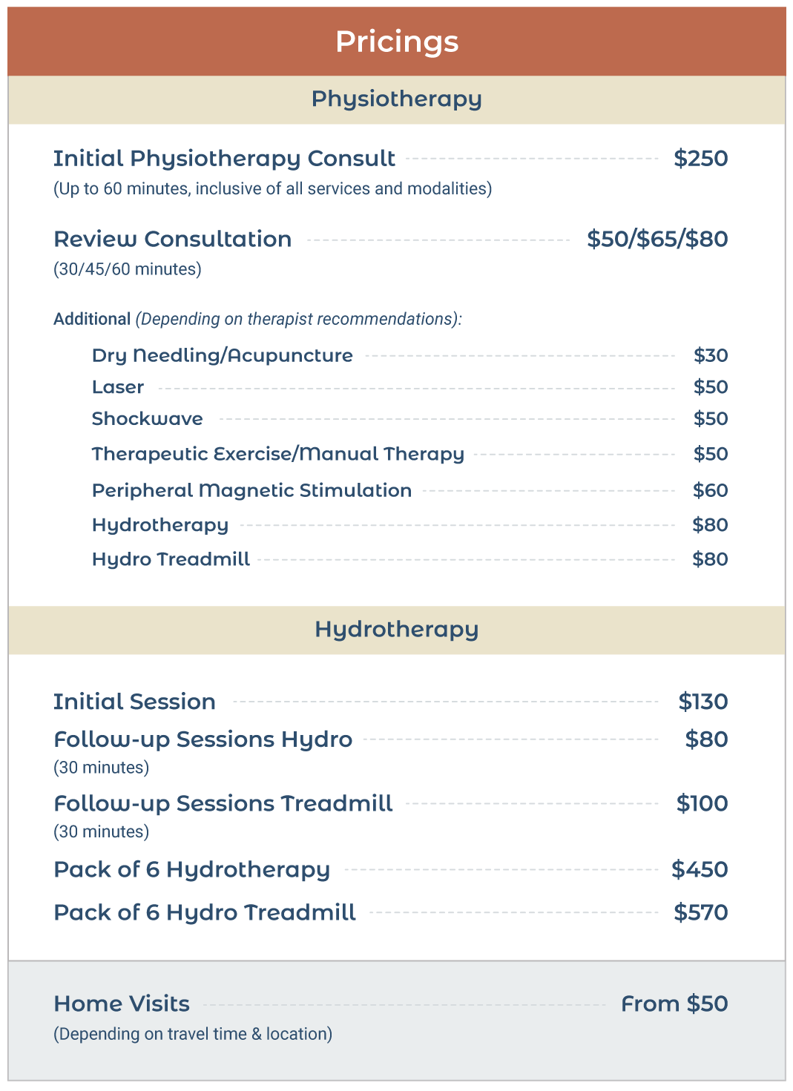The image size is (793, 1091).
Task: Click the Laser treatment label
Action: click(118, 387)
